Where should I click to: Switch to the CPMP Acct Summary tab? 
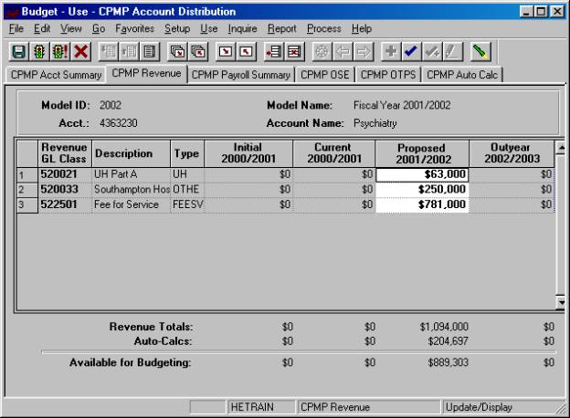pos(55,75)
